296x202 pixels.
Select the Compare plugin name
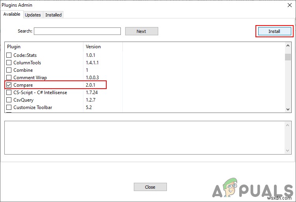pos(23,85)
